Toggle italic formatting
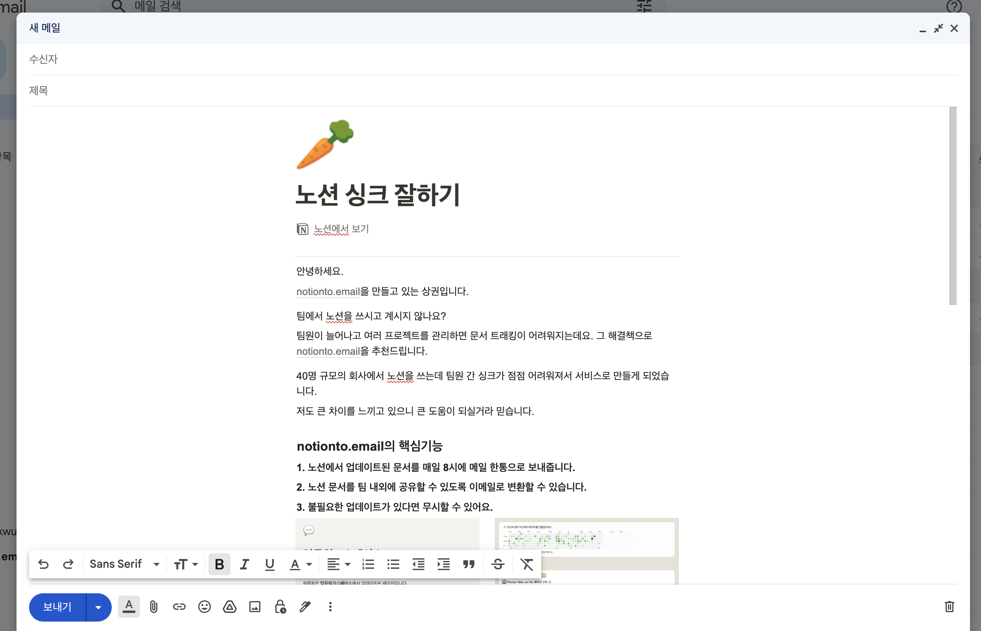This screenshot has width=981, height=631. (x=244, y=564)
